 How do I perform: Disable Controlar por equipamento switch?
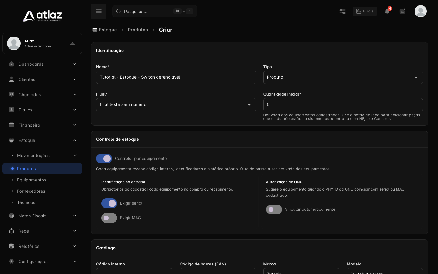coord(104,159)
